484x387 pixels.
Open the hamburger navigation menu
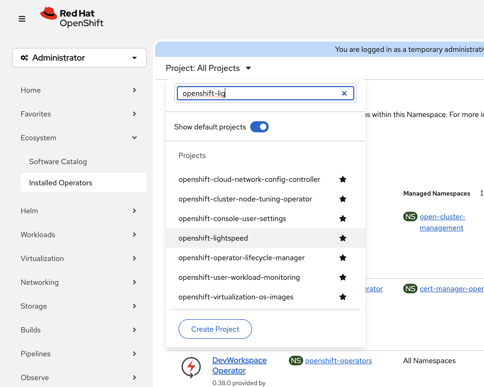click(22, 19)
